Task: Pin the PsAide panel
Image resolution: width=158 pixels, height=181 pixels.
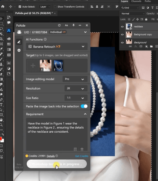Action: coord(73,25)
